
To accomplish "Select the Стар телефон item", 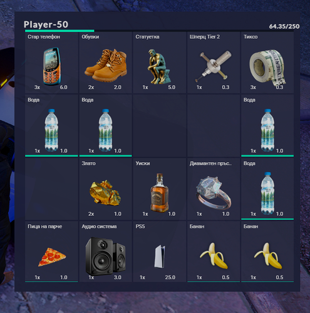I will click(x=51, y=63).
